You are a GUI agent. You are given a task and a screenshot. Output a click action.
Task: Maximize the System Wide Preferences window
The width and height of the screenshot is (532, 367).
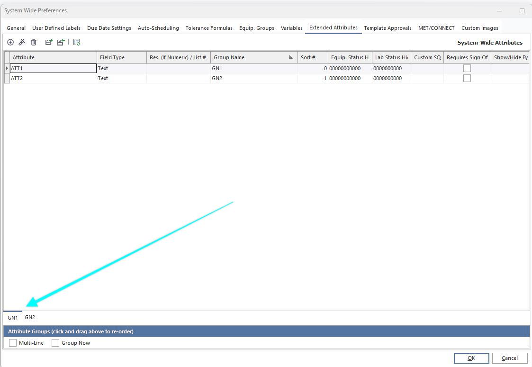[522, 11]
